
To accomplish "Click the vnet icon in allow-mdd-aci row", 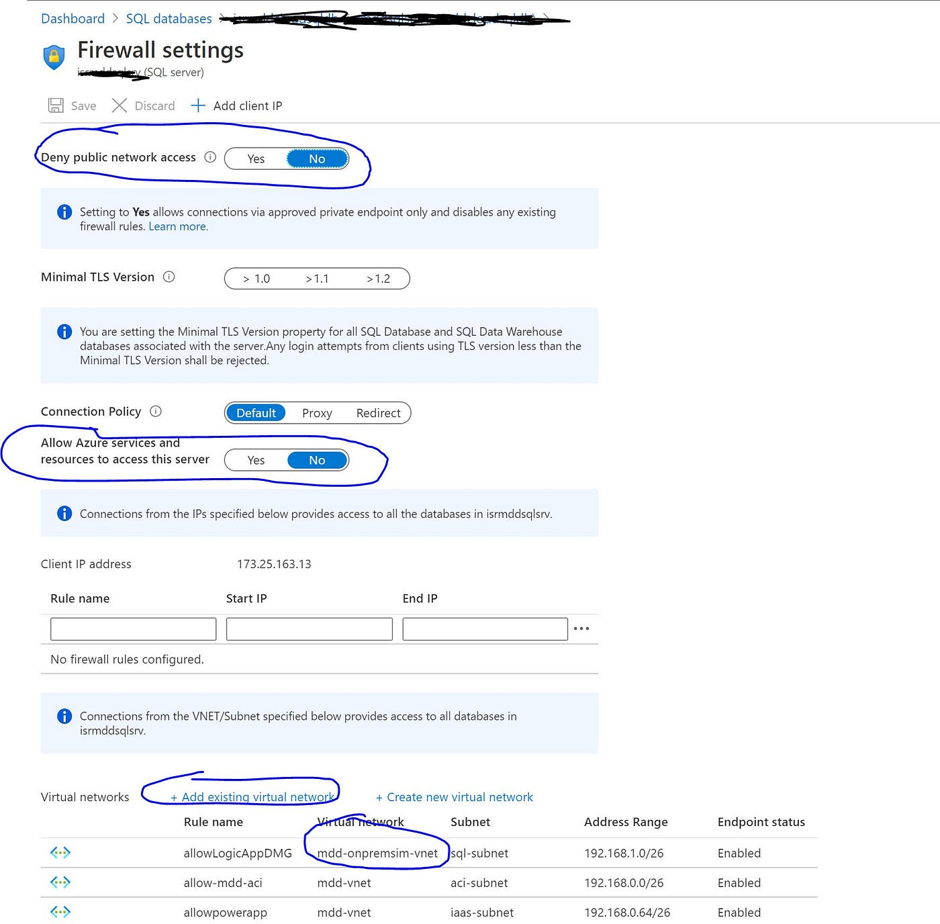I will (60, 882).
